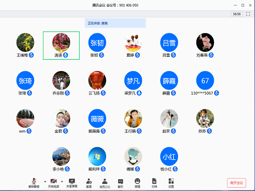255x191 pixels.
Task: Select 刘春燕's orchid avatar
Action: click(x=205, y=42)
